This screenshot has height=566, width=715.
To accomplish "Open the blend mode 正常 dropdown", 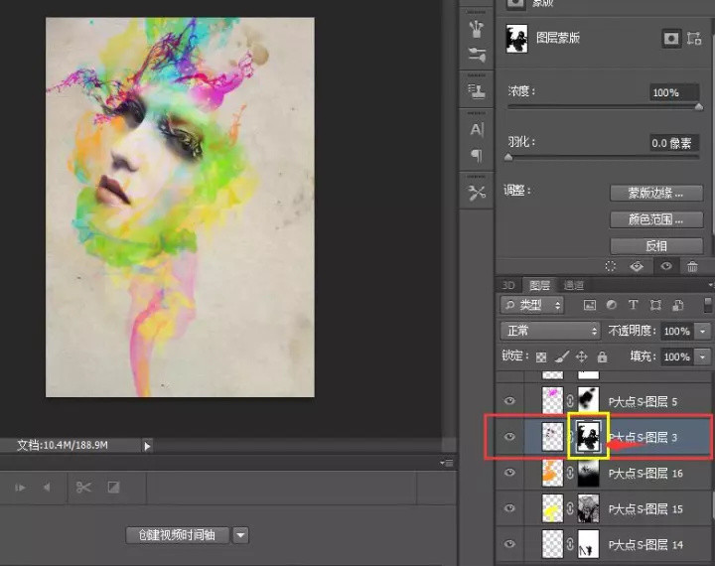I will pyautogui.click(x=551, y=331).
